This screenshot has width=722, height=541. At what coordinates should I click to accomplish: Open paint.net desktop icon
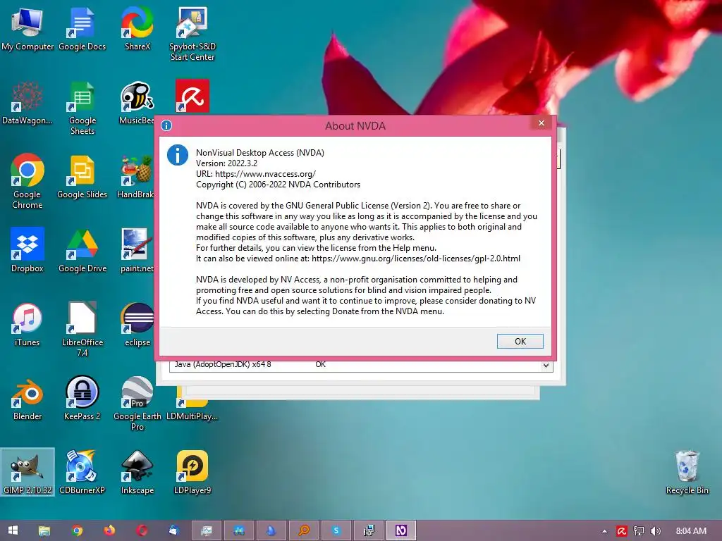point(137,250)
